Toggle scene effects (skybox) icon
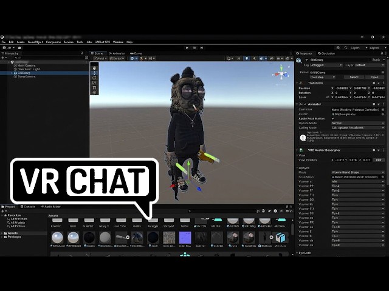Image resolution: width=389 pixels, height=291 pixels. coord(262,58)
